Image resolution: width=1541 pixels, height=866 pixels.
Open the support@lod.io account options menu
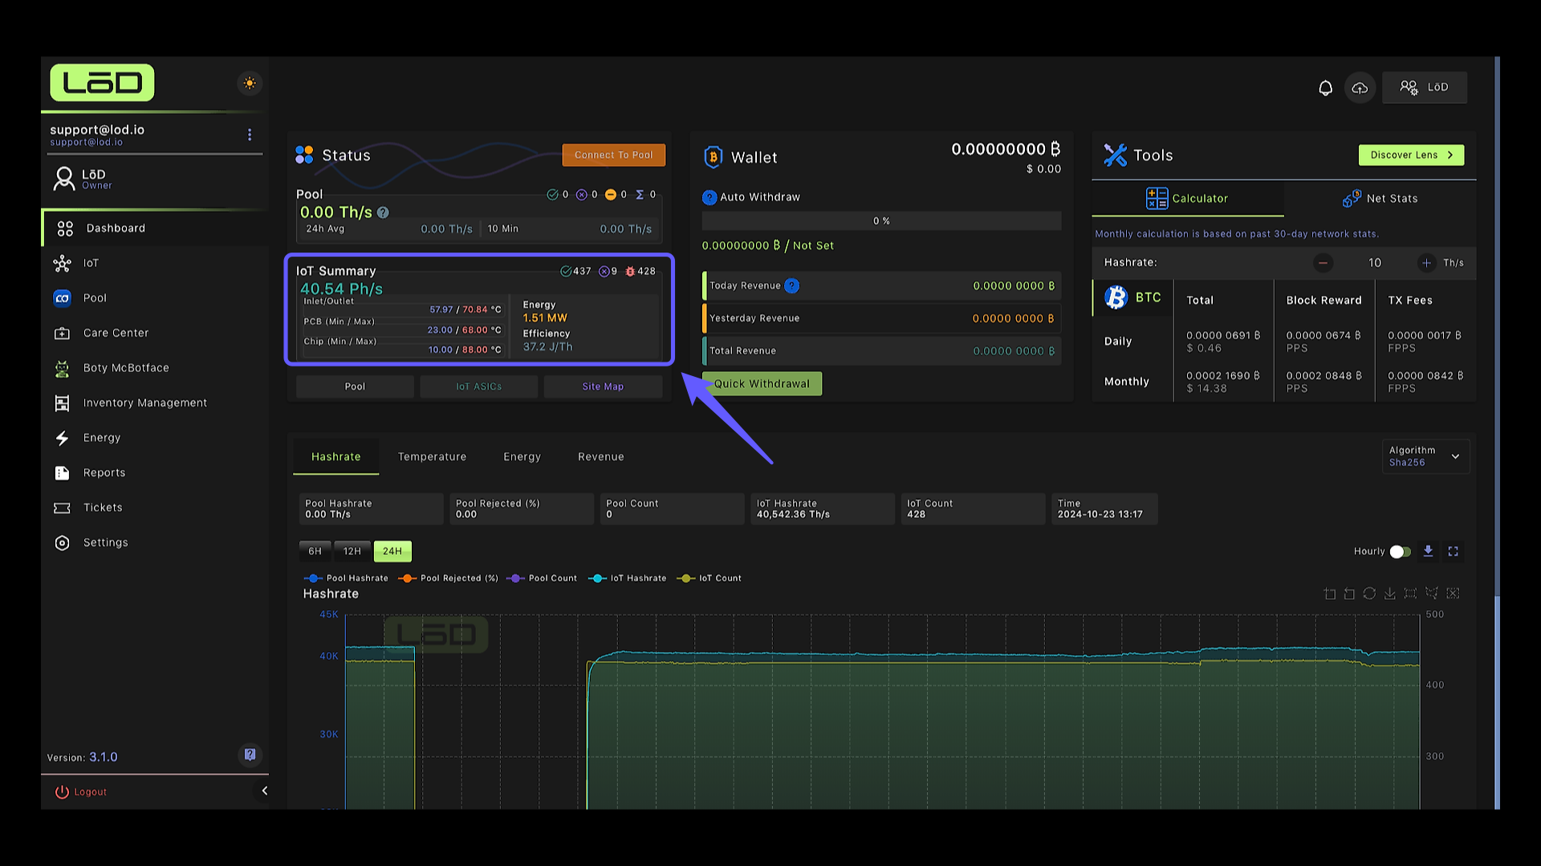(x=250, y=135)
